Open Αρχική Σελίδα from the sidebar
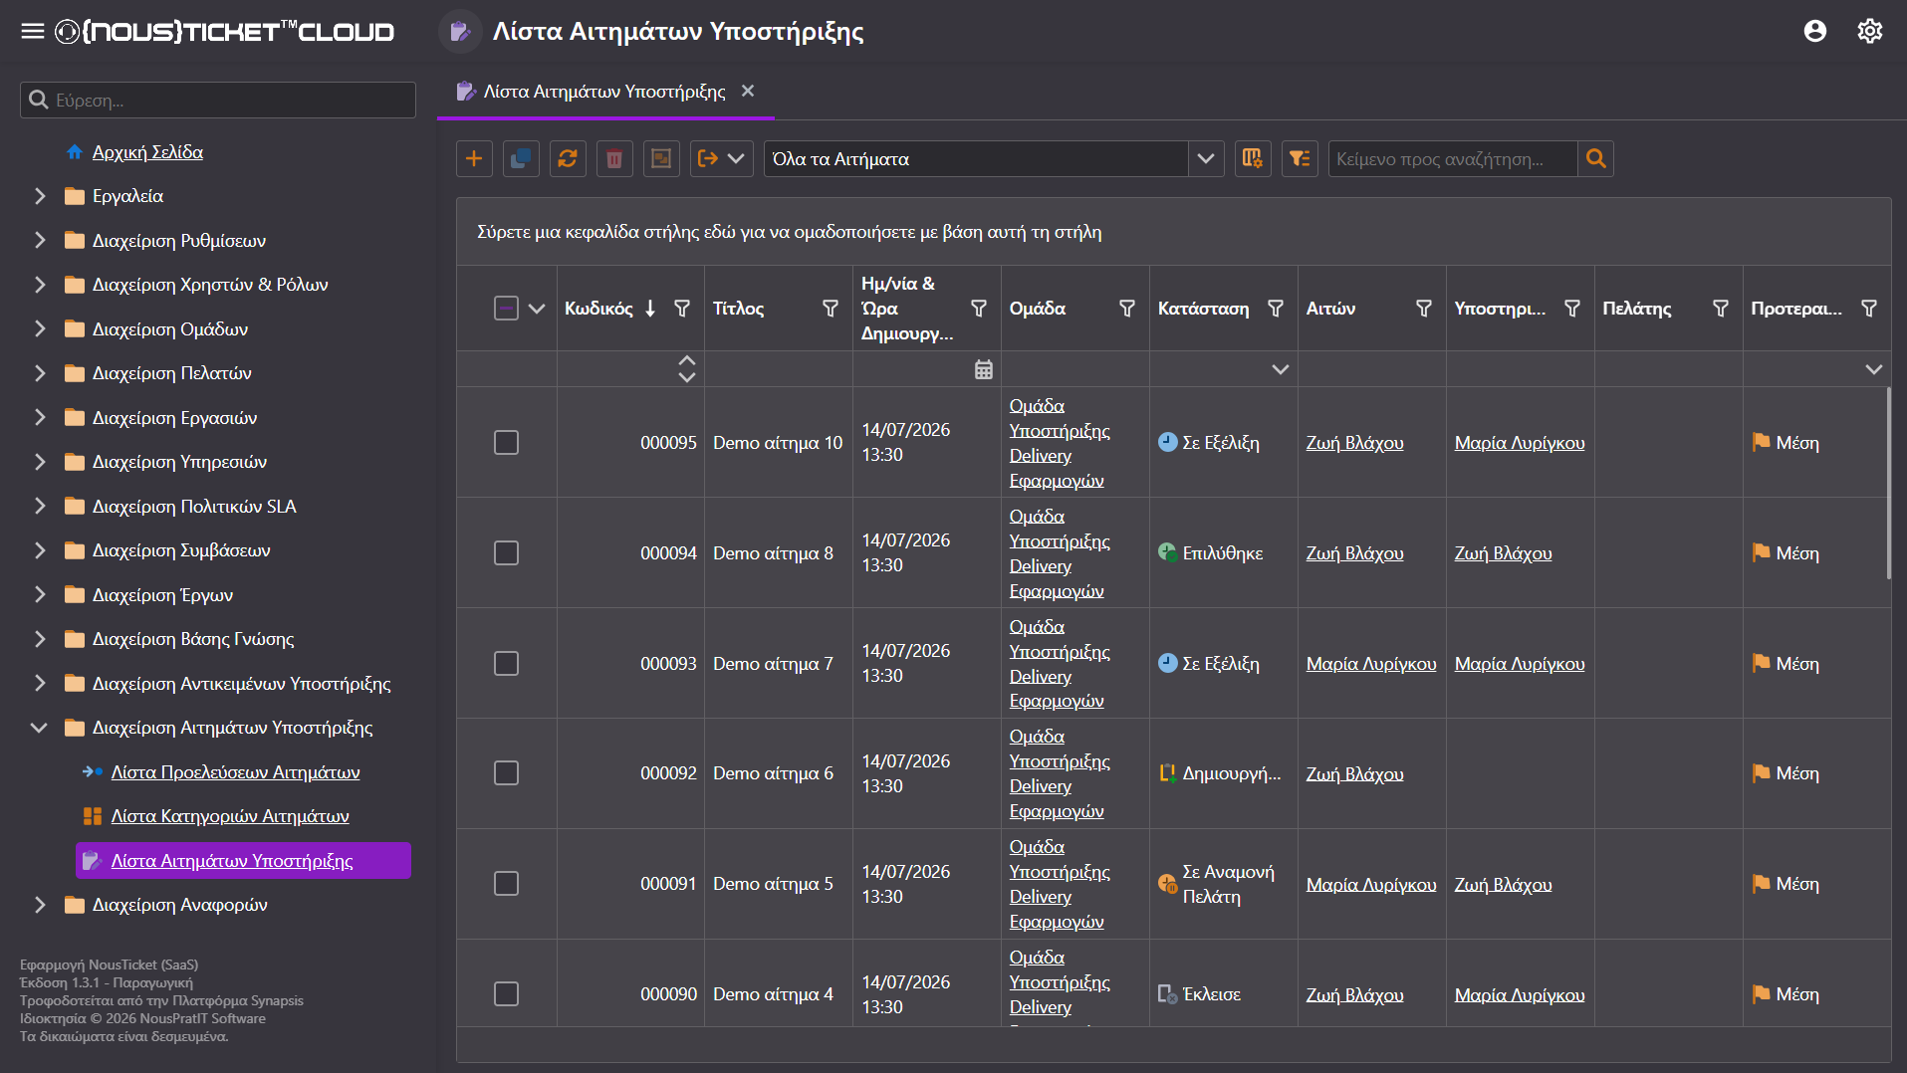The image size is (1907, 1073). 147,152
